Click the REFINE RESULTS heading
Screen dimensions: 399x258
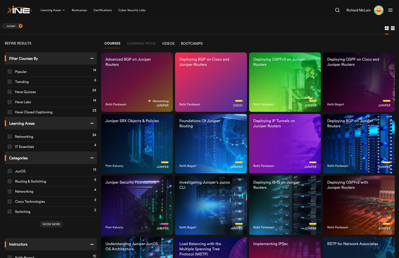click(x=18, y=43)
